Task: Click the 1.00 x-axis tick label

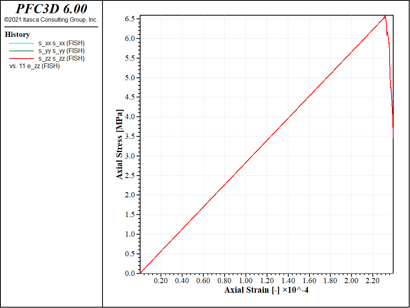Action: tap(245, 281)
